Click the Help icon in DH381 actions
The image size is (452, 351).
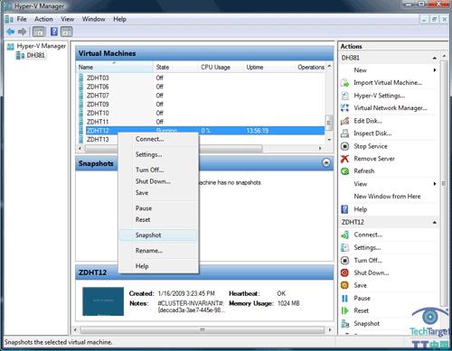click(344, 209)
